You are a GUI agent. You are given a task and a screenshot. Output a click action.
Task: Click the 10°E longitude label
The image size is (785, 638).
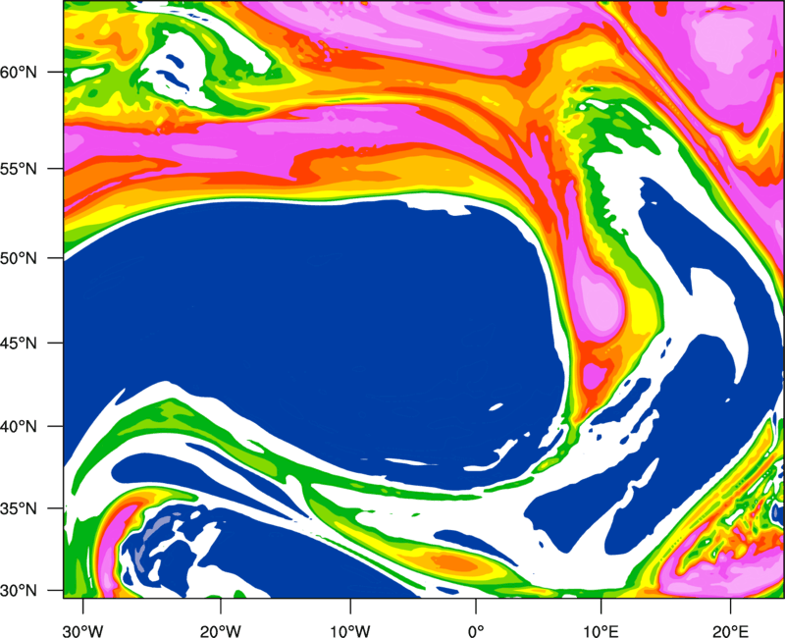(601, 631)
